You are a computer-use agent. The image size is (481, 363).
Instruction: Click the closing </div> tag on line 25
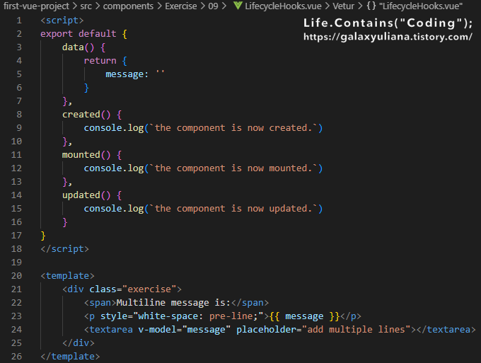coord(79,343)
